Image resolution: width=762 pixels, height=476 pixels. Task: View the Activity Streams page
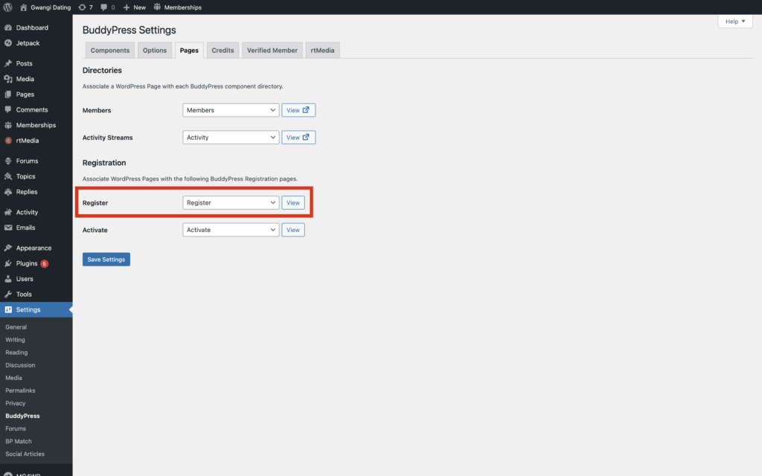pyautogui.click(x=298, y=138)
